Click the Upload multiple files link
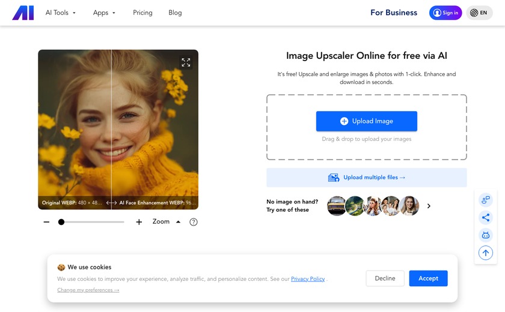This screenshot has height=312, width=505. click(367, 178)
